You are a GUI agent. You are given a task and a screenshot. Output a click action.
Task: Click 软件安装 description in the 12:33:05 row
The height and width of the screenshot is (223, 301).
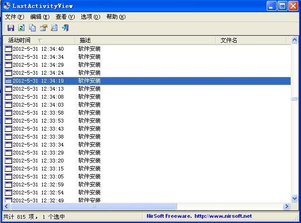89,177
